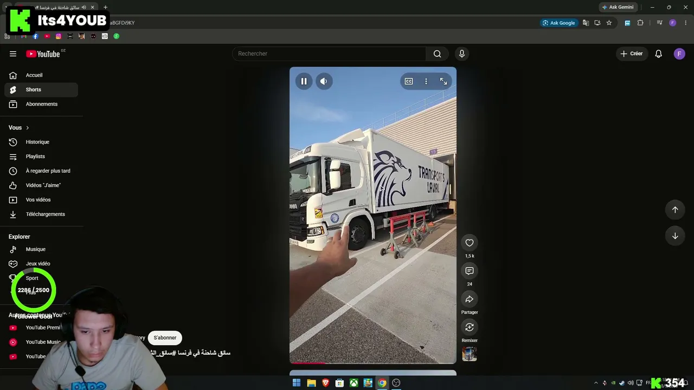The width and height of the screenshot is (694, 390).
Task: Open the YouTube account avatar menu
Action: coord(679,54)
